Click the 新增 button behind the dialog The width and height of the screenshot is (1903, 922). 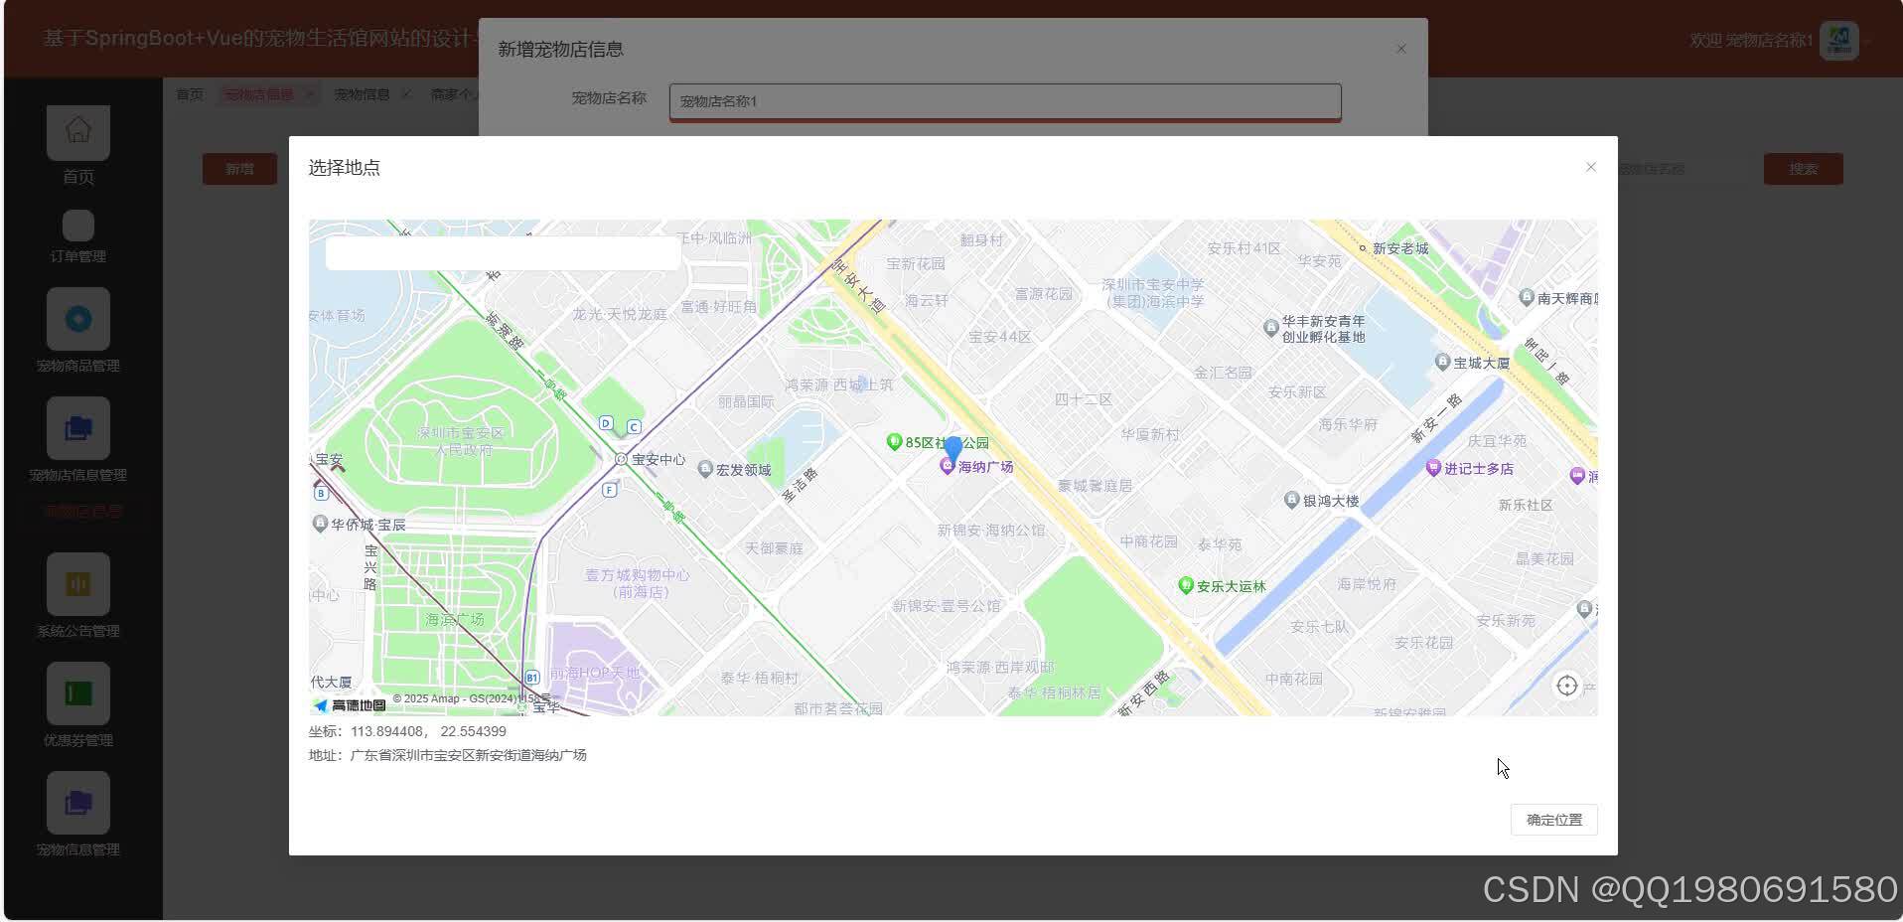tap(239, 169)
